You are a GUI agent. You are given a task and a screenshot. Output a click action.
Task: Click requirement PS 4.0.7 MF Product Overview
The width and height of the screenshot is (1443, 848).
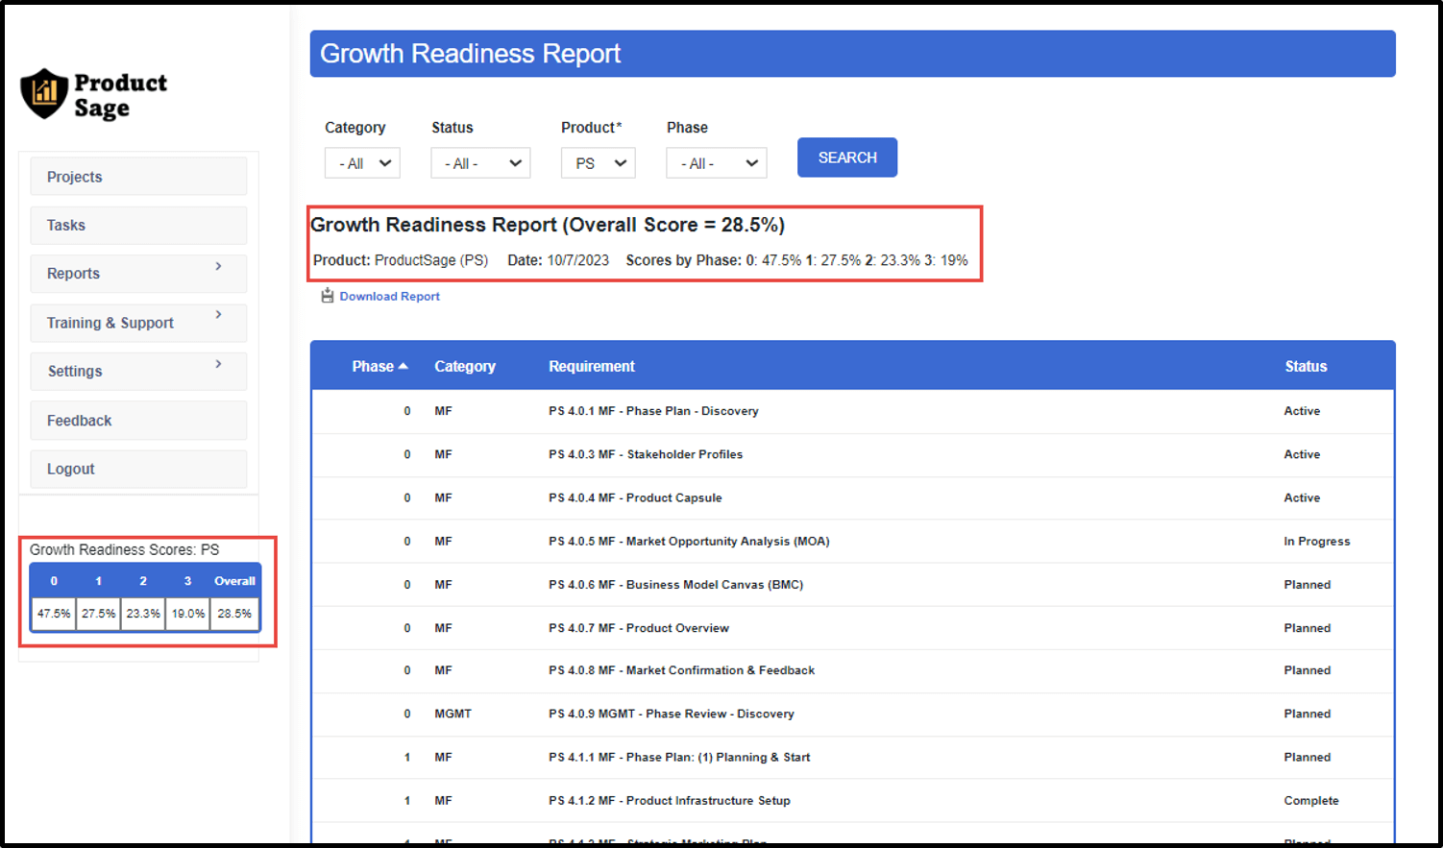(639, 628)
